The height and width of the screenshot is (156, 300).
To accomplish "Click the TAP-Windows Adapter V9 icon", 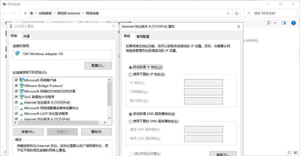I will tap(17, 54).
